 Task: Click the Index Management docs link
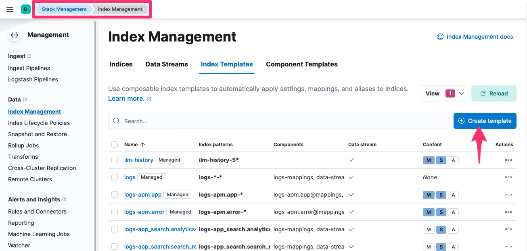[x=475, y=37]
